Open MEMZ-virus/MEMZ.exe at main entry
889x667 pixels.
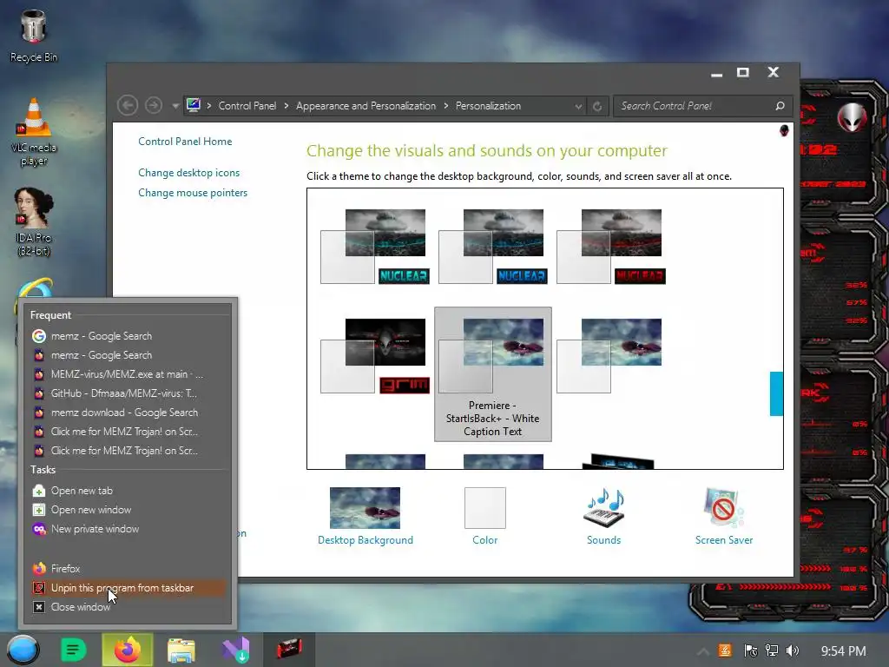pyautogui.click(x=128, y=374)
